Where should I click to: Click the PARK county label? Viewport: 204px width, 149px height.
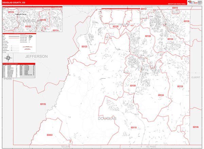[8, 79]
